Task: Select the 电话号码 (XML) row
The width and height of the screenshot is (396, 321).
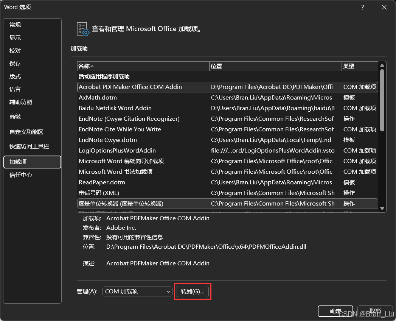Action: tap(228, 193)
